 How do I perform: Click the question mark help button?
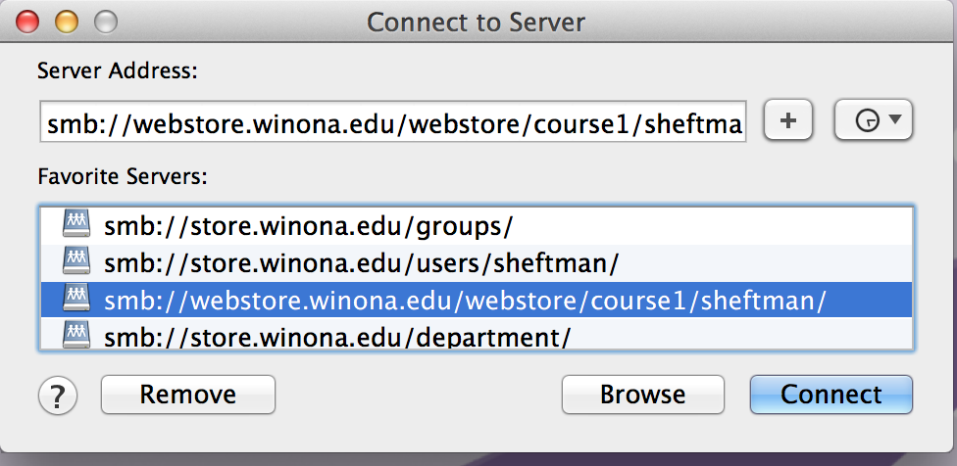[x=58, y=396]
